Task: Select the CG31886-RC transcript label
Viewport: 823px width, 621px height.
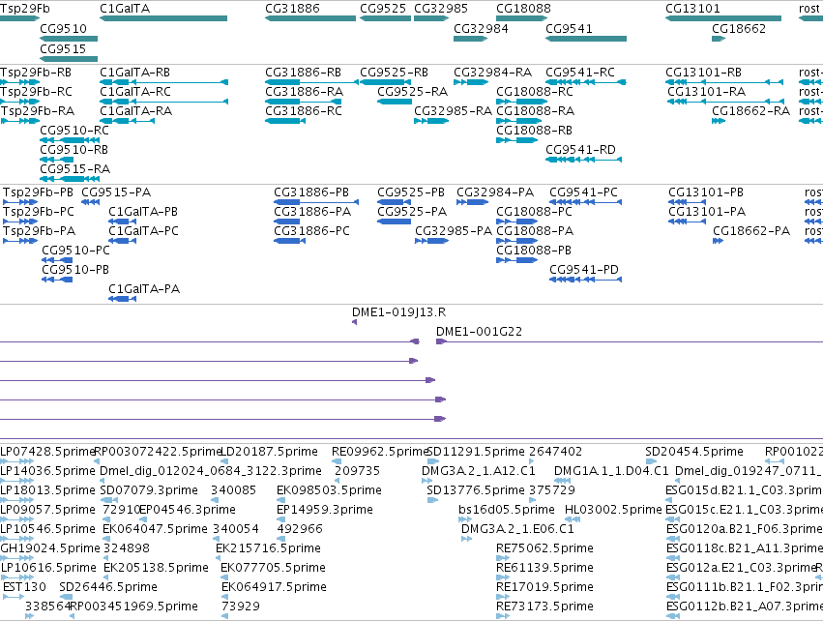Action: pos(304,111)
